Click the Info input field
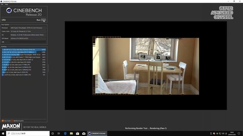The width and height of the screenshot is (243, 136). [28, 42]
